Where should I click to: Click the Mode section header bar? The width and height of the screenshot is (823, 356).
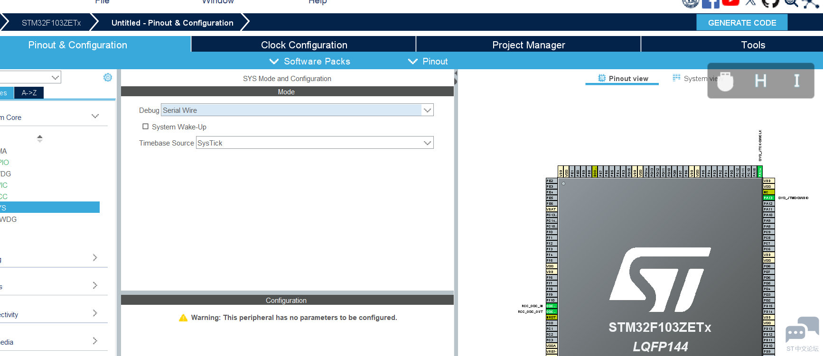click(x=287, y=91)
